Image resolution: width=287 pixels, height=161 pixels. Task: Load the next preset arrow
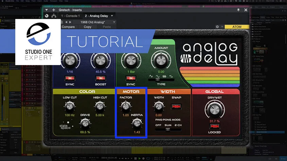[70, 22]
